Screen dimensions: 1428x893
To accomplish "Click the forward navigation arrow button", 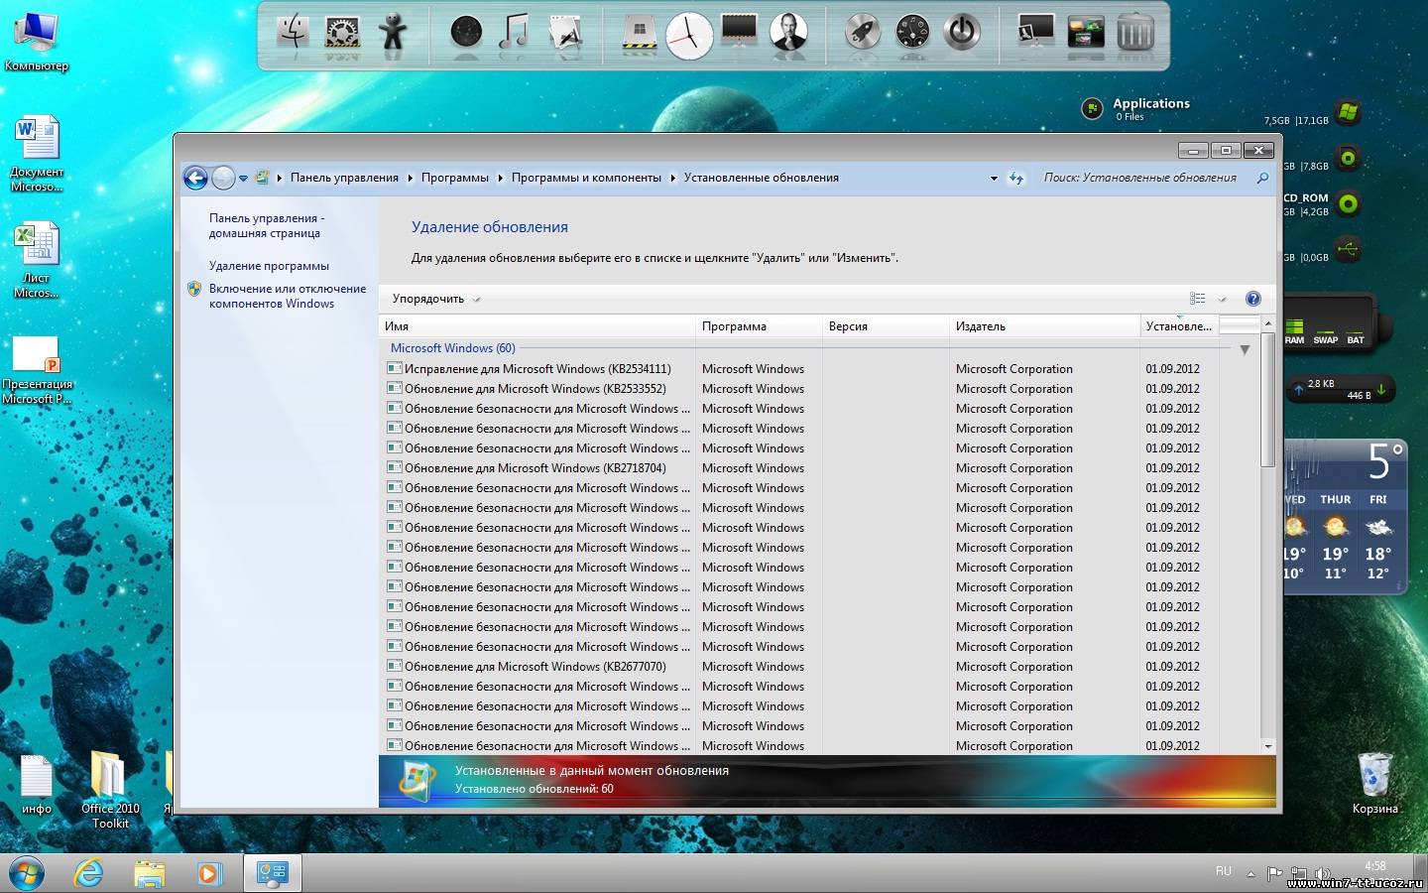I will 223,178.
